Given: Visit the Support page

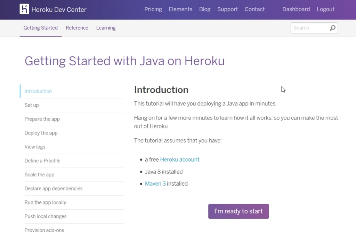Looking at the screenshot, I should (227, 9).
